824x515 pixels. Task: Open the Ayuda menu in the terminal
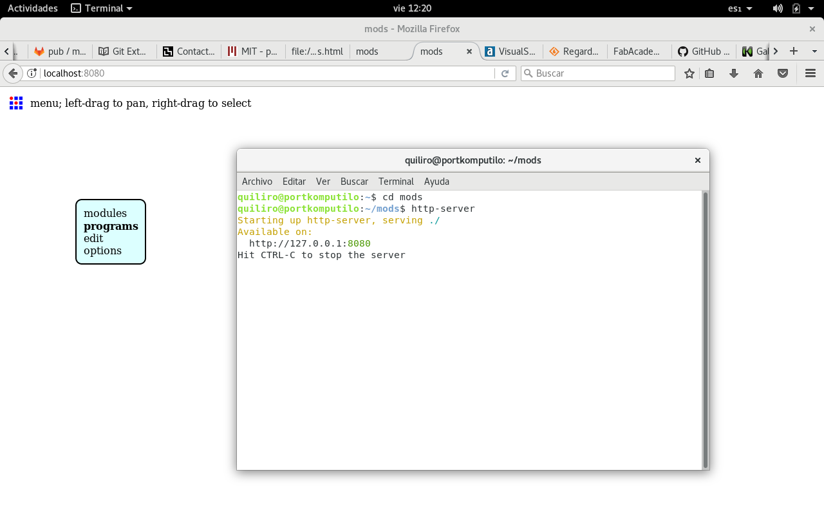[x=436, y=182]
